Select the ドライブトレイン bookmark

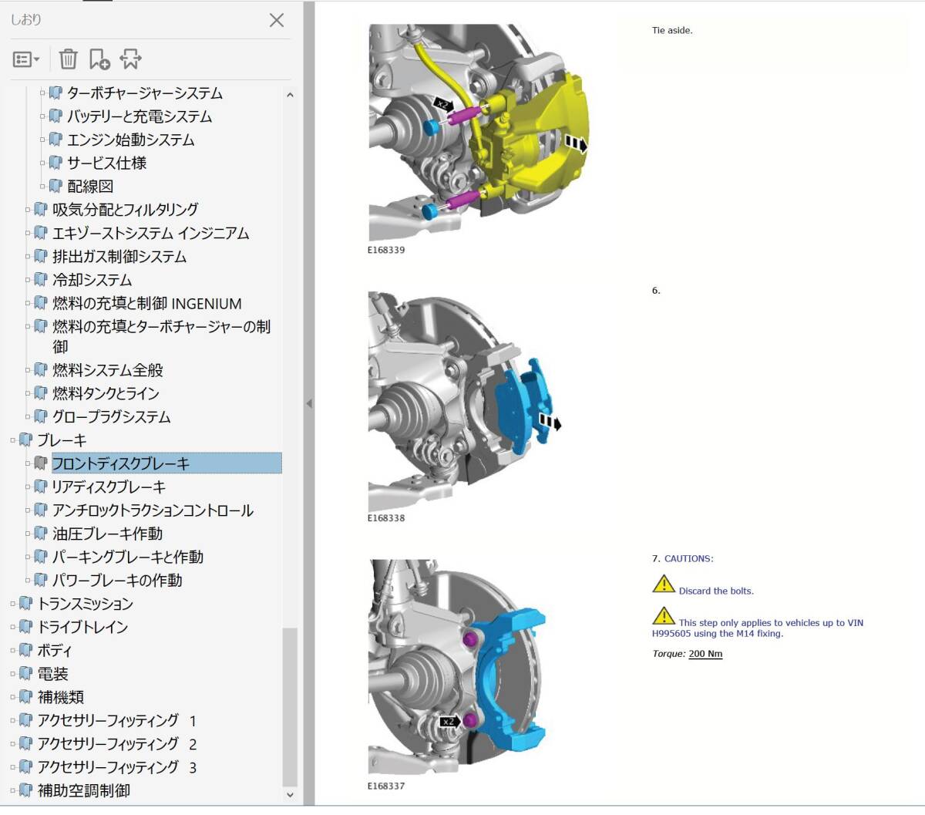tap(82, 627)
